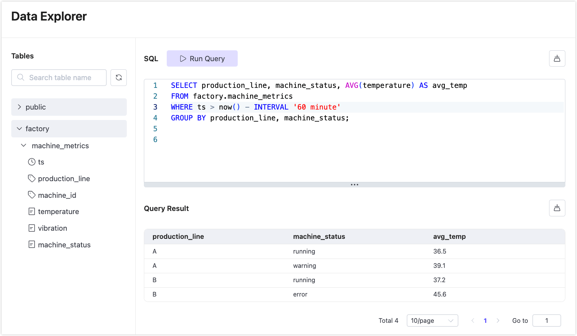The width and height of the screenshot is (577, 336).
Task: Collapse the machine_metrics table node
Action: (24, 146)
